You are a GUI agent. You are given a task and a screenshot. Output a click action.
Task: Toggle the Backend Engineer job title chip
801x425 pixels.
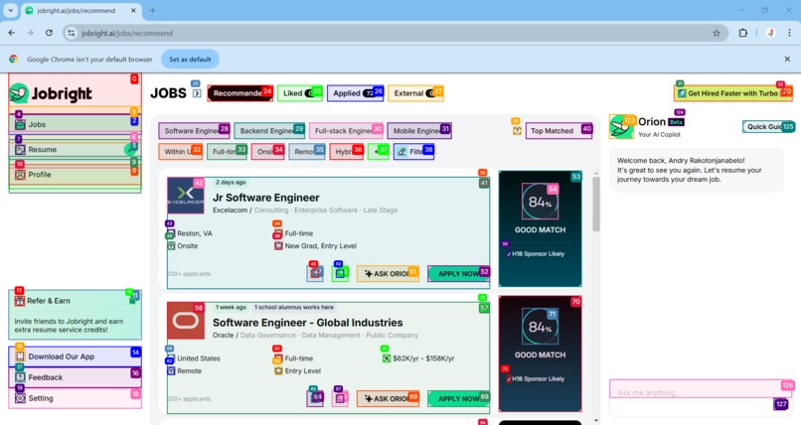[x=269, y=131]
